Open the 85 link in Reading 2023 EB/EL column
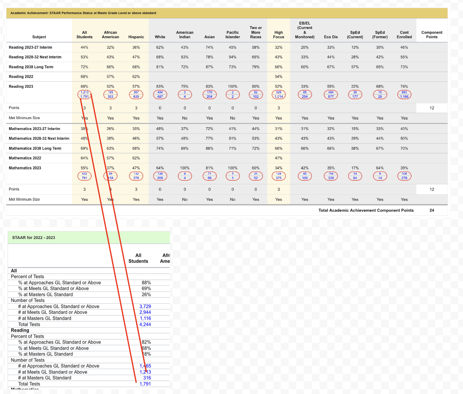Image resolution: width=463 pixels, height=394 pixels. (x=305, y=92)
